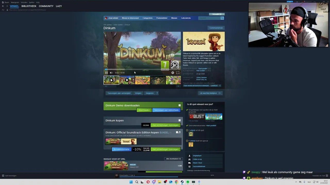This screenshot has width=330, height=185.
Task: Click Spel toevoegen at bottom left
Action: tap(9, 176)
